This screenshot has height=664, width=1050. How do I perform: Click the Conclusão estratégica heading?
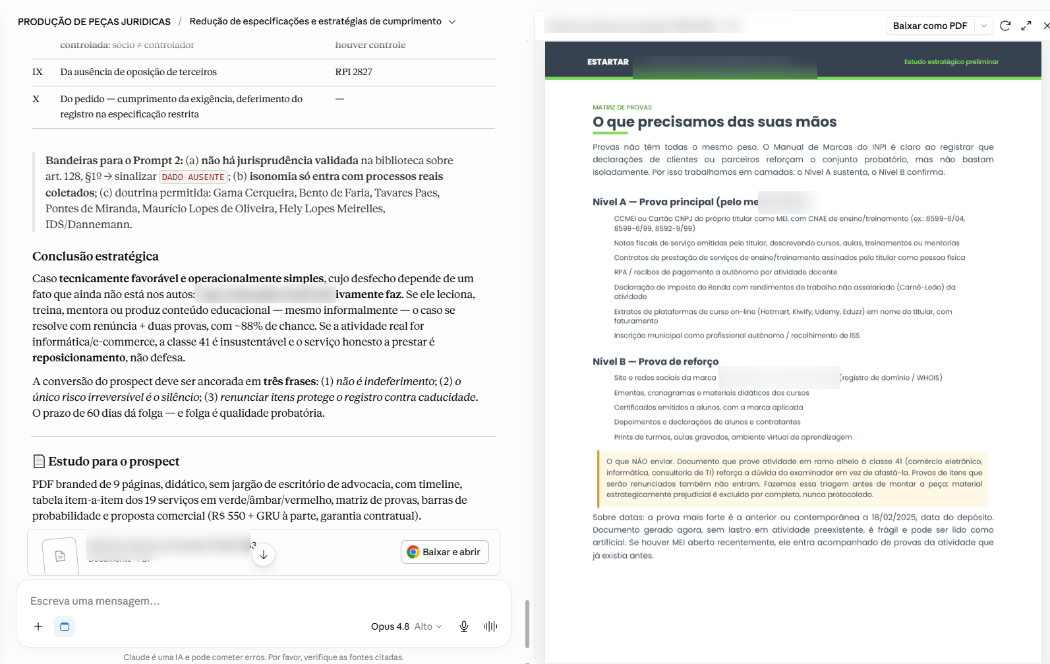click(x=96, y=257)
